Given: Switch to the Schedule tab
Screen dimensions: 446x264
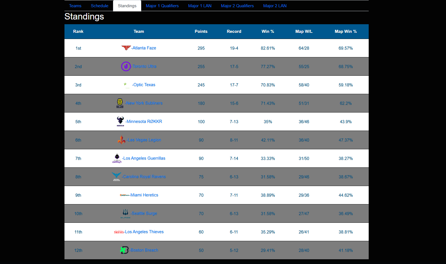Looking at the screenshot, I should coord(100,6).
